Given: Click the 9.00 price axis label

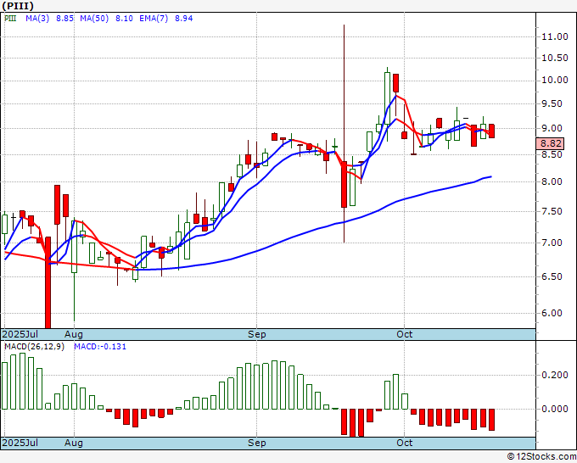Looking at the screenshot, I should pyautogui.click(x=552, y=128).
